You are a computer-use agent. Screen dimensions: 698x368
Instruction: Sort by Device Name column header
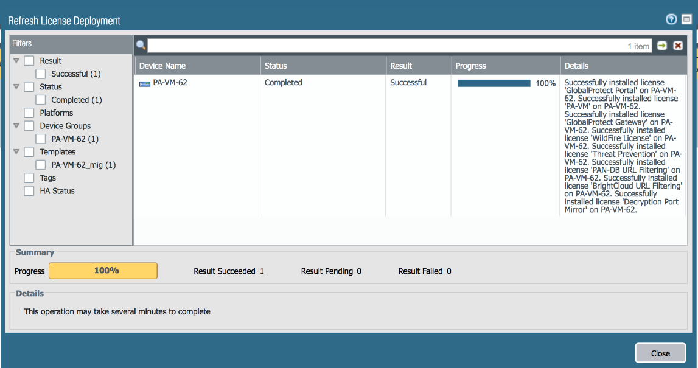tap(198, 66)
